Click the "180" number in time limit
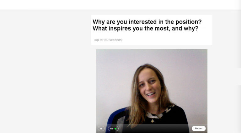This screenshot has height=133, width=241. coord(106,40)
